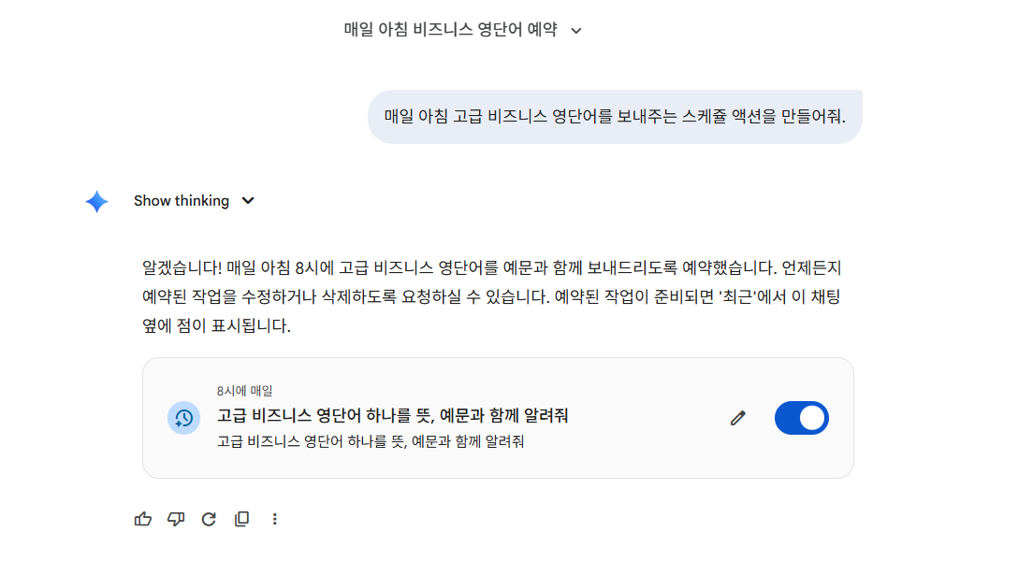The width and height of the screenshot is (1018, 575).
Task: Select the user's message bubble
Action: coord(616,116)
